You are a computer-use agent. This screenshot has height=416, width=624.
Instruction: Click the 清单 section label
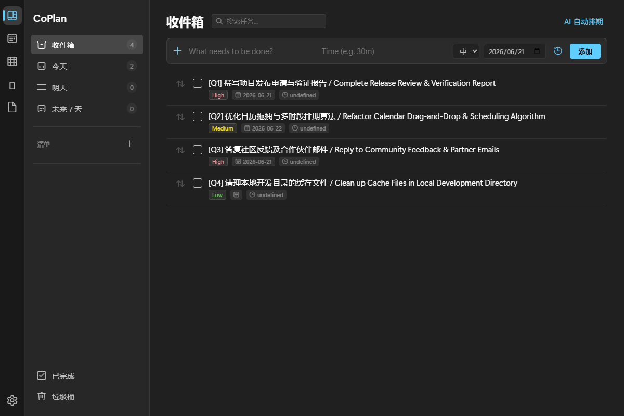44,145
